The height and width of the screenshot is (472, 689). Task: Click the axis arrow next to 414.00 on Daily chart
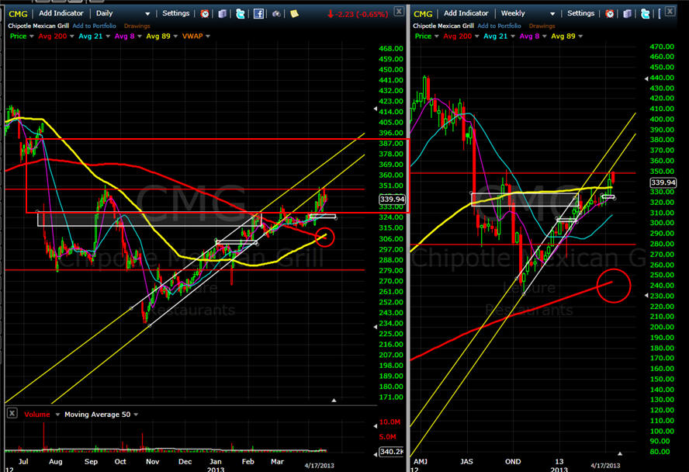click(376, 109)
